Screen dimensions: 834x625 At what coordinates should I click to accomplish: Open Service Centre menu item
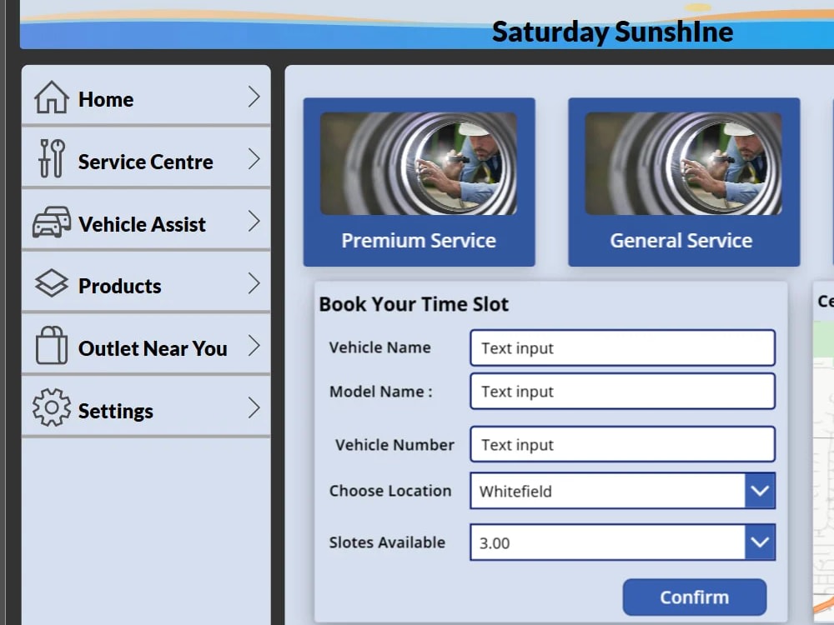(x=146, y=158)
